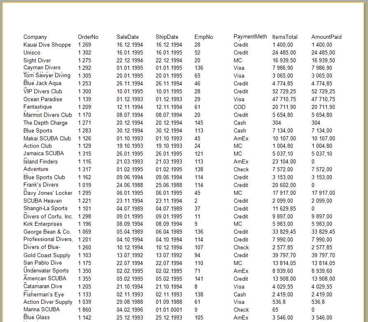Click order number 1 283

click(x=84, y=131)
